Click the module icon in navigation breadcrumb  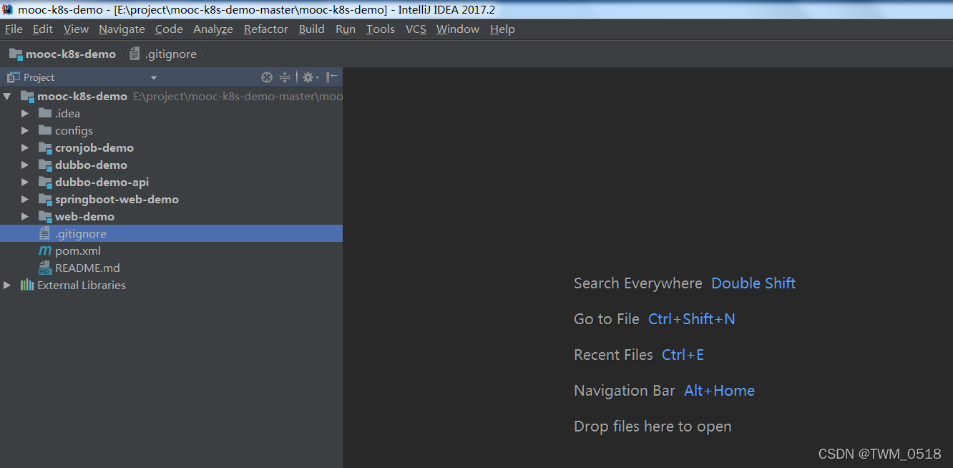(16, 54)
